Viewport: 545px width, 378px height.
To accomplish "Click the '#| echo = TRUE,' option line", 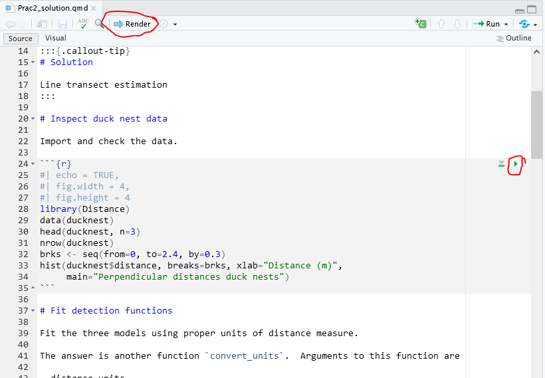I will click(x=79, y=175).
